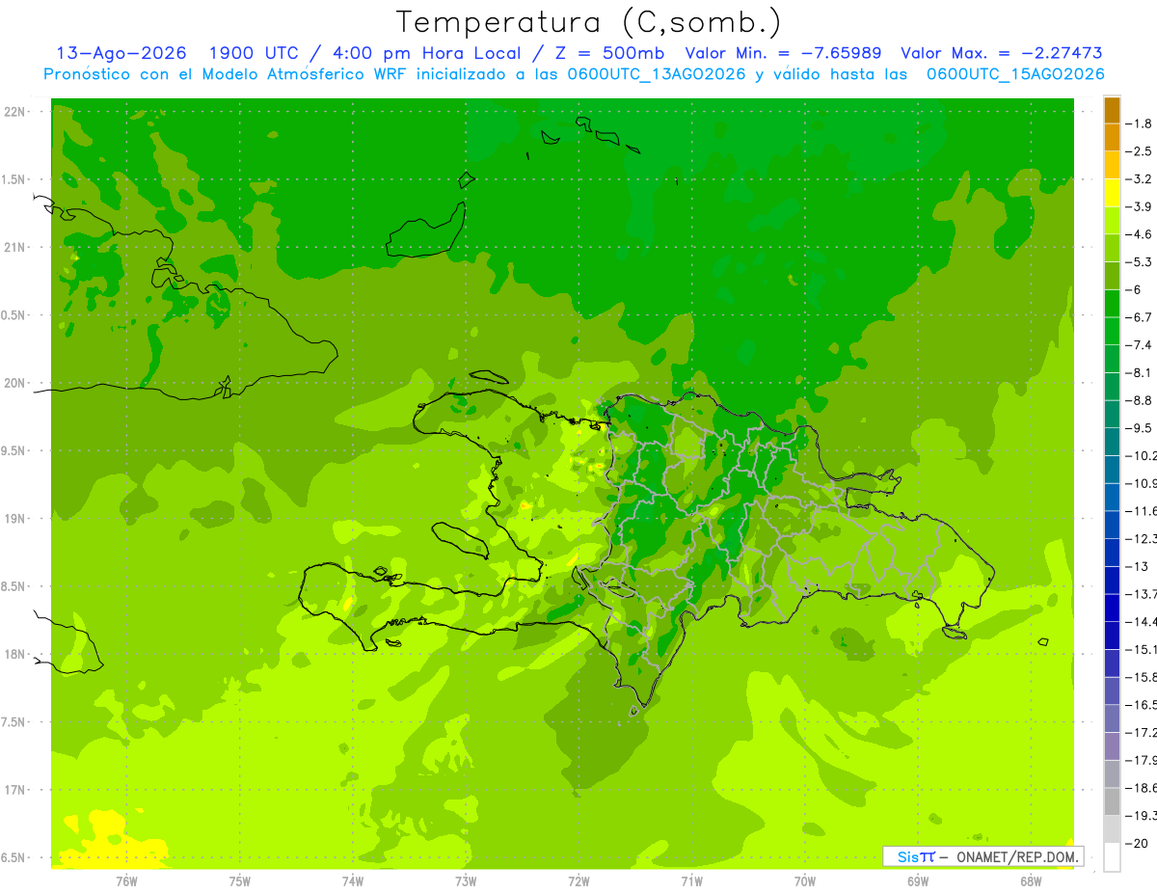Click the -3.2 colorbar label
The height and width of the screenshot is (894, 1157).
pyautogui.click(x=1141, y=179)
